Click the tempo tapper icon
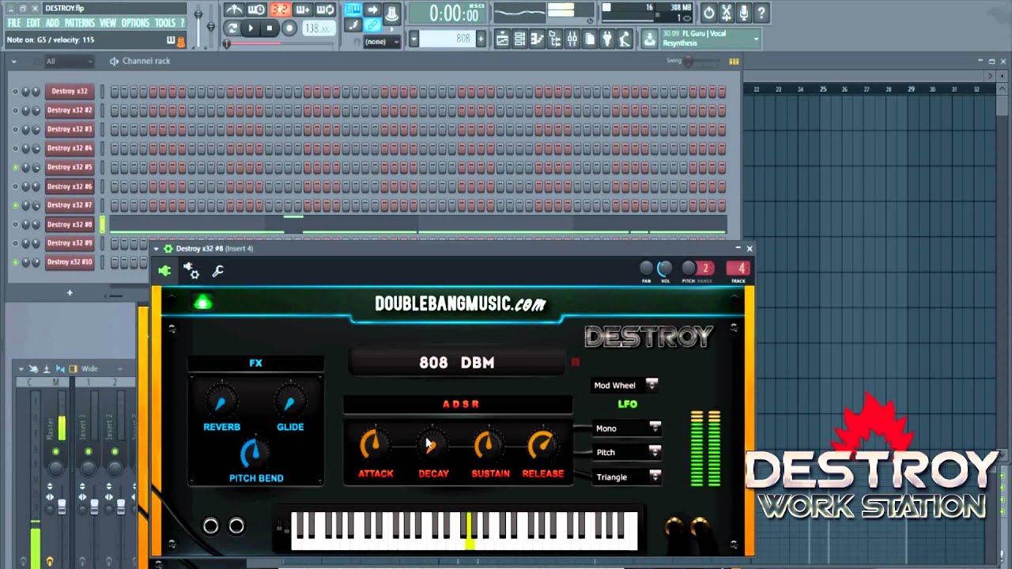 (625, 39)
